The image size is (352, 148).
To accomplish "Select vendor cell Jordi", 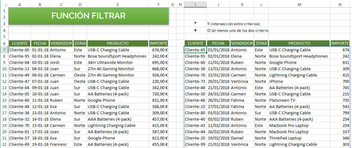I will [x=61, y=63].
